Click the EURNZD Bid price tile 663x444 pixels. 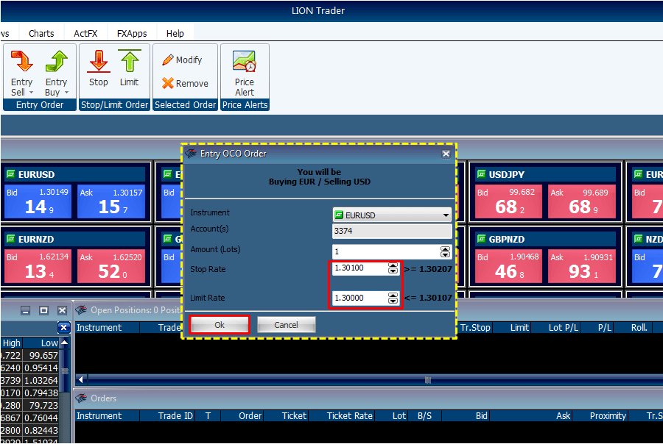click(38, 266)
